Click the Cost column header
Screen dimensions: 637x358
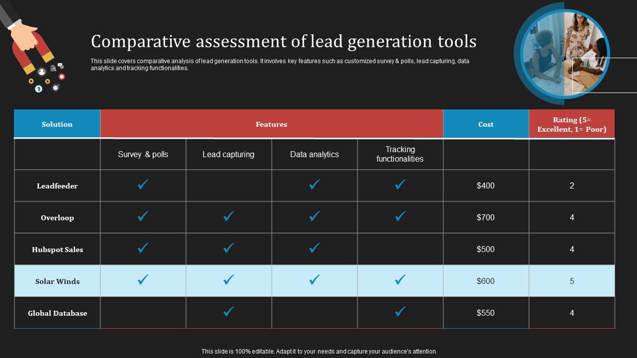tap(486, 124)
